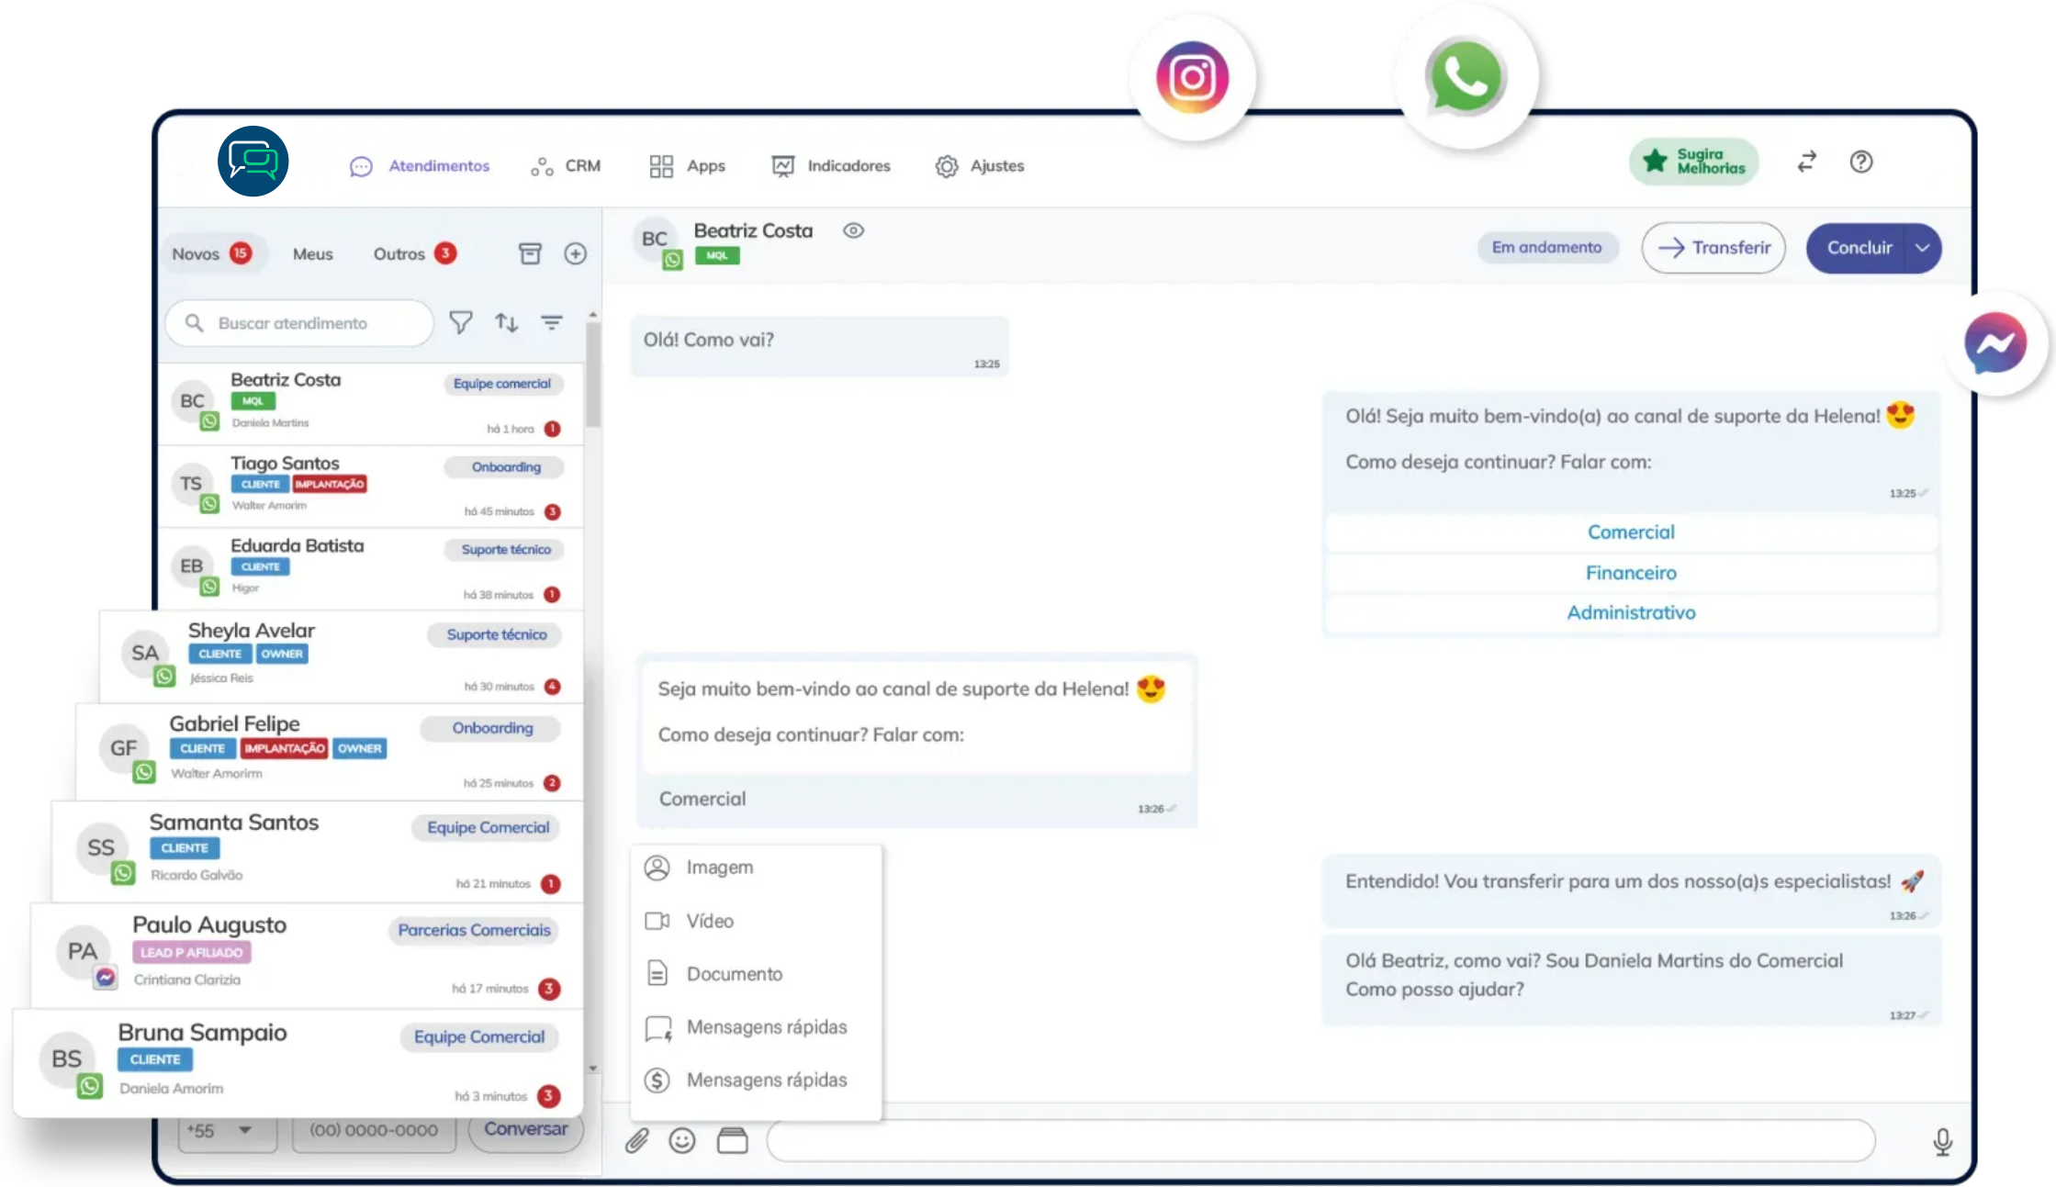Screen dimensions: 2056x1187
Task: Open the stacked lines view options menu
Action: [x=551, y=322]
